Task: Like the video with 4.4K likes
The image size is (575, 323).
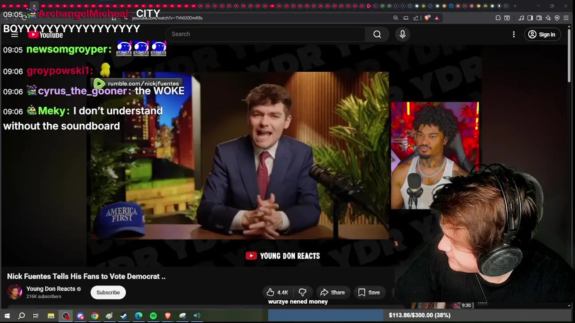Action: click(277, 292)
